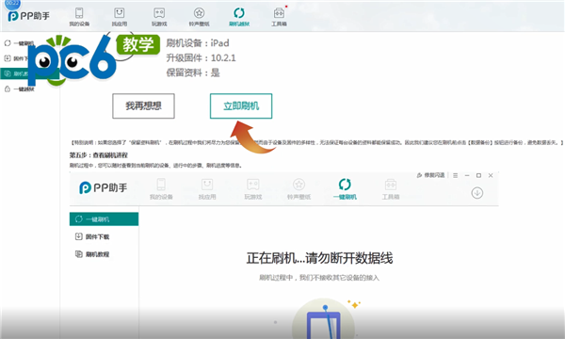
Task: Click the 正在刷机...请勿断开数据线 message
Action: click(319, 258)
